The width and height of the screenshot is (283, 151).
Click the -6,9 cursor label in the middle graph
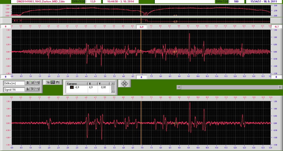175,52
